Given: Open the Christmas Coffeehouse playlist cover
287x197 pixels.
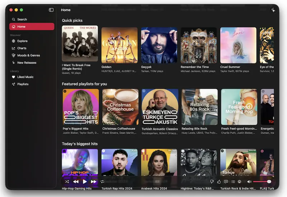Looking at the screenshot, I should (x=120, y=107).
